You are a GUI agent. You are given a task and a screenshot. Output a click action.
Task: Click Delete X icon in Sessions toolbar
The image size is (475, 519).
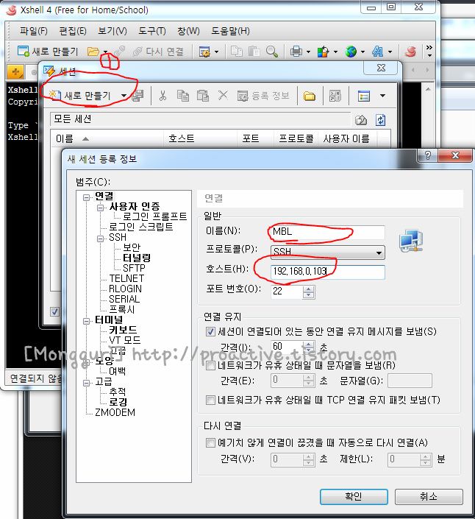tap(223, 95)
